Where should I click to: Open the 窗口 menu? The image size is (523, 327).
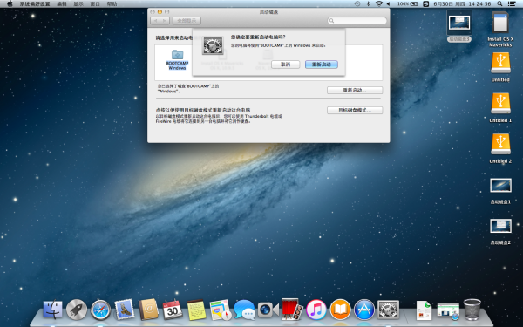(x=95, y=4)
